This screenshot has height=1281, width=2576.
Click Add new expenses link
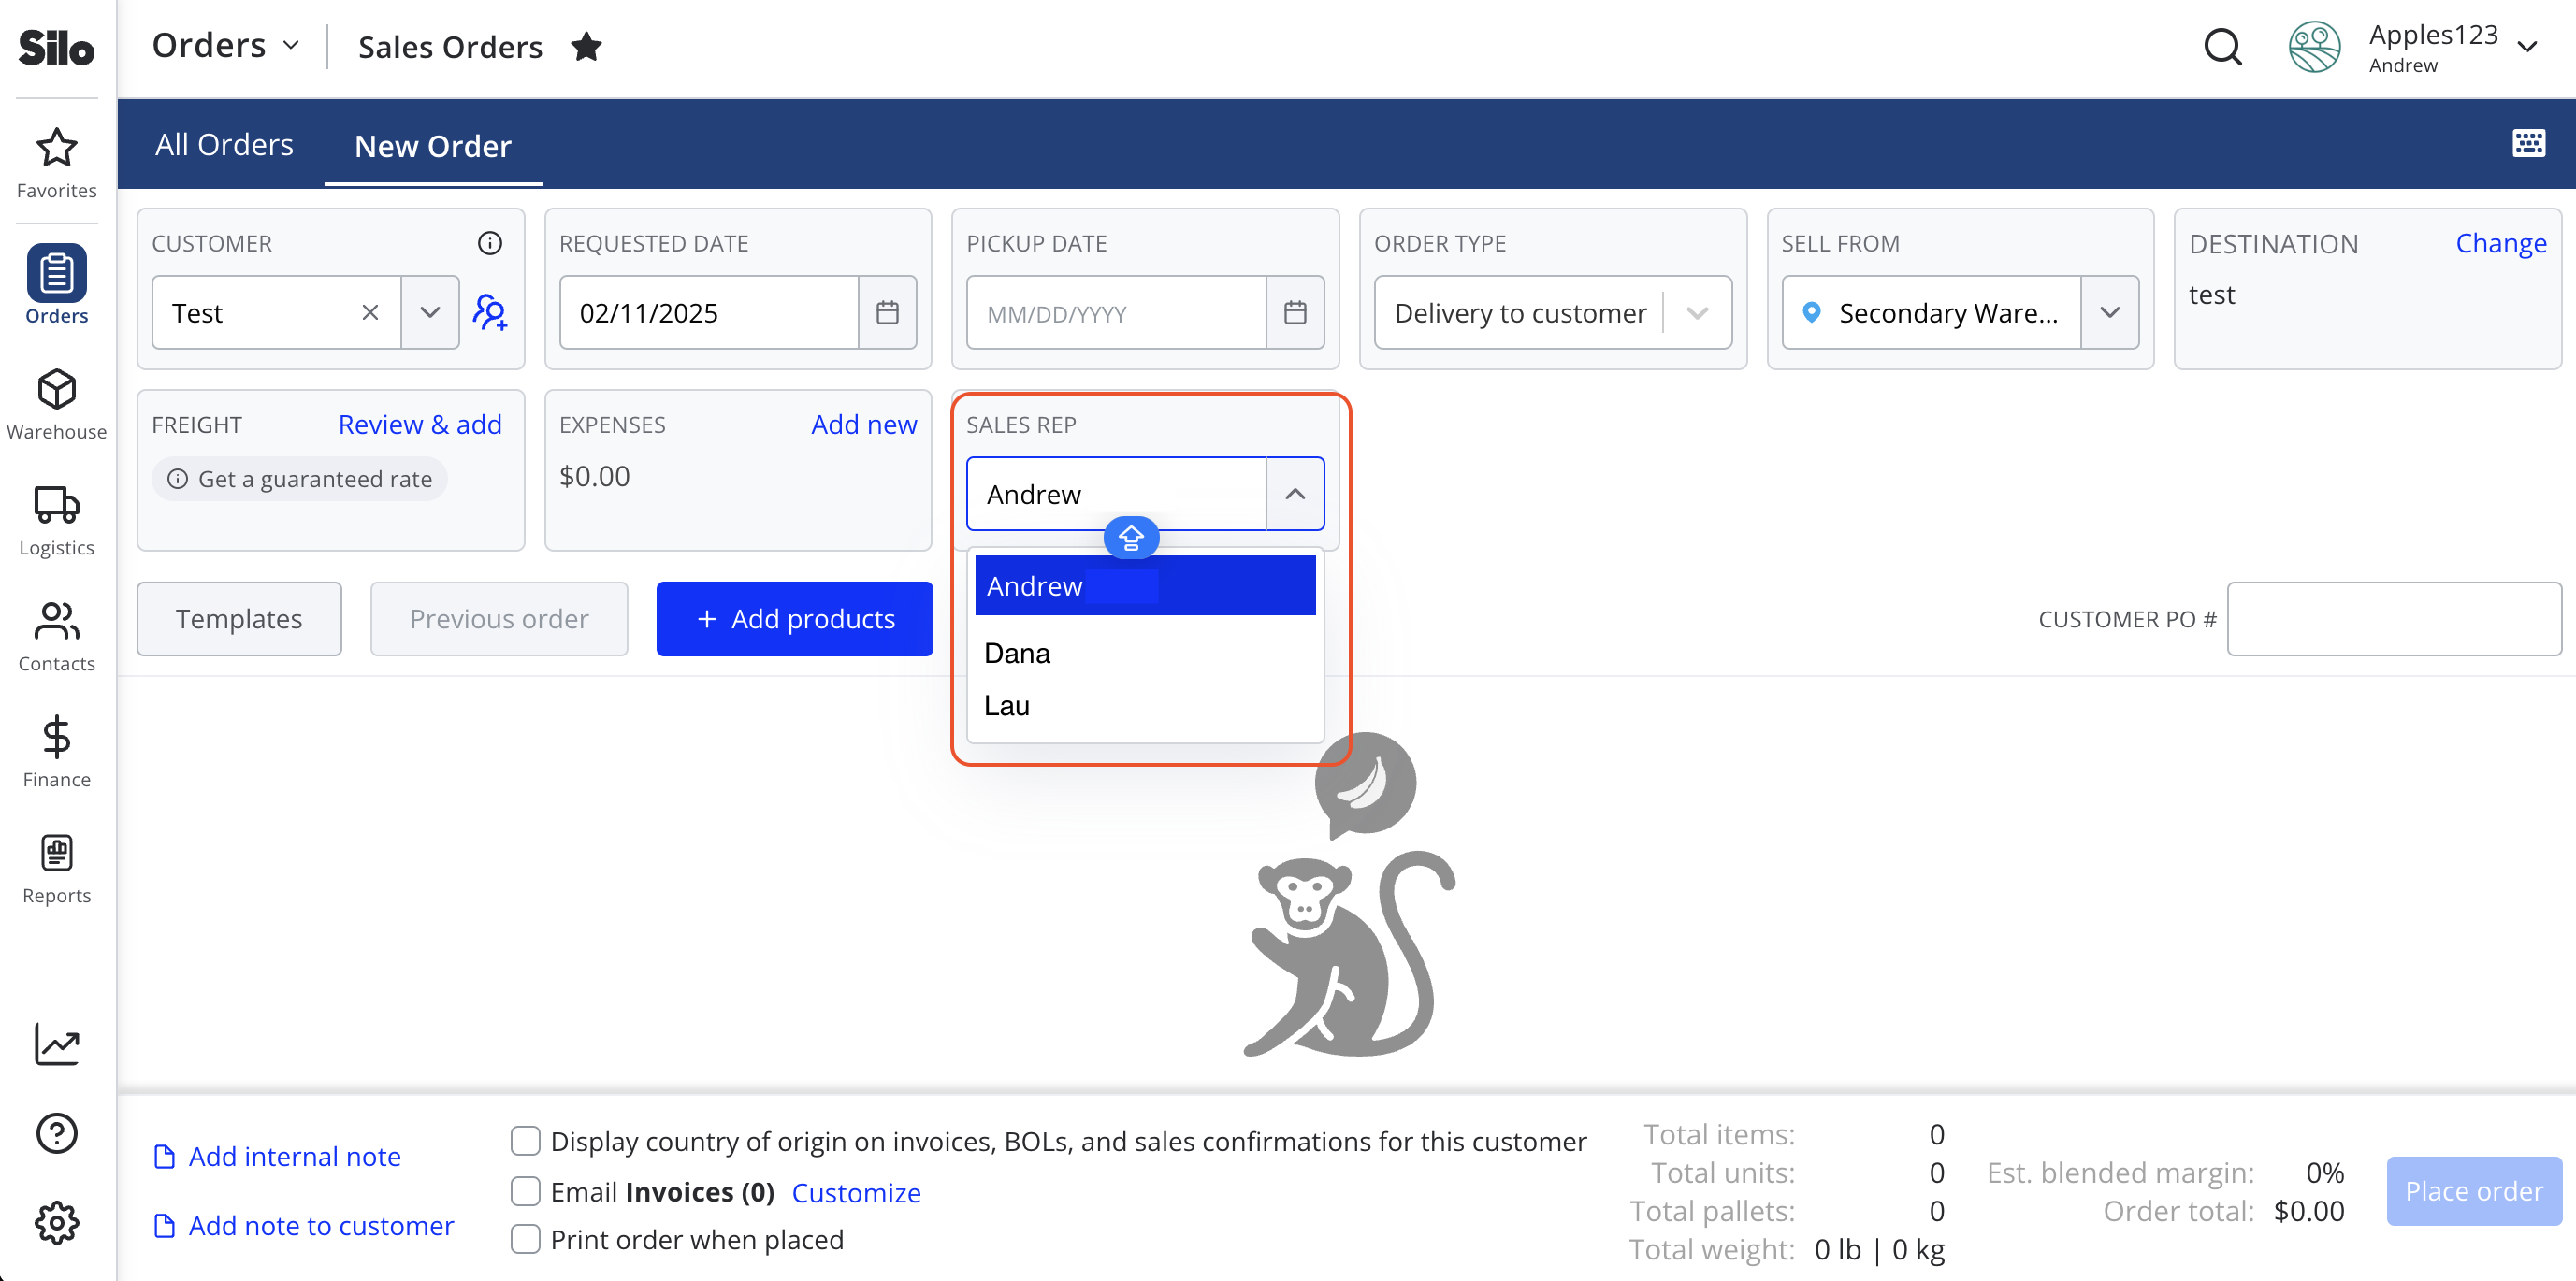(x=864, y=424)
